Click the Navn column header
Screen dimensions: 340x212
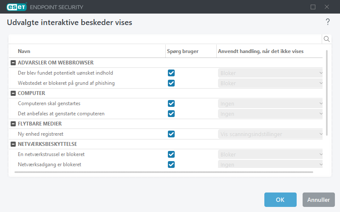24,51
